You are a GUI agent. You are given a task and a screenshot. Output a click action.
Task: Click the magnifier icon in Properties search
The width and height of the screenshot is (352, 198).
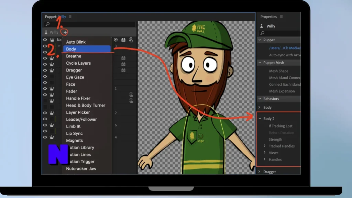pos(262,33)
